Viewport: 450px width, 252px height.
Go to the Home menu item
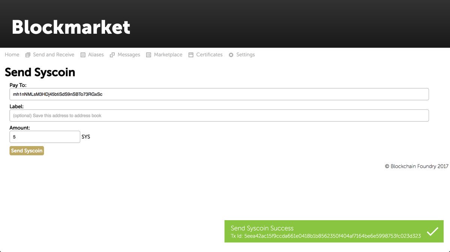point(12,55)
